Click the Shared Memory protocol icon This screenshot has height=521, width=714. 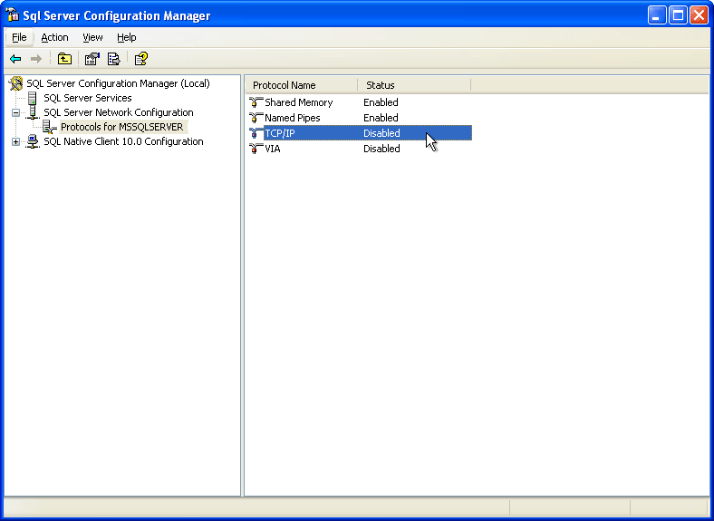point(256,102)
